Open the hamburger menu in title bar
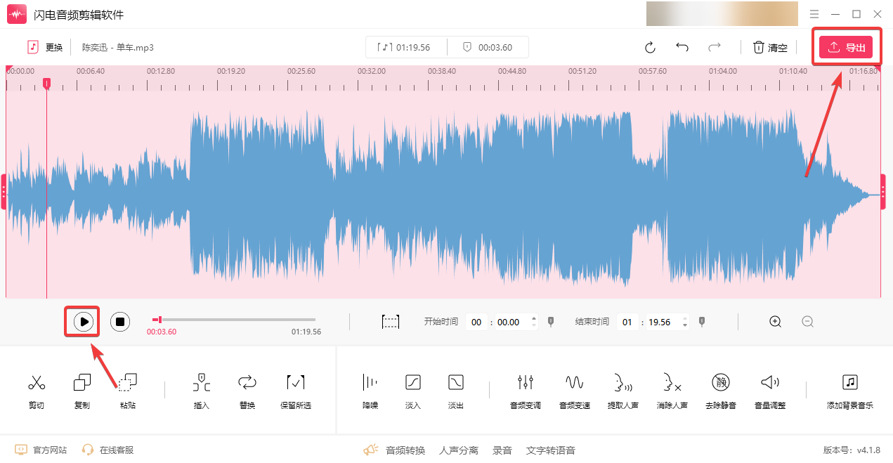Image resolution: width=893 pixels, height=463 pixels. click(814, 14)
